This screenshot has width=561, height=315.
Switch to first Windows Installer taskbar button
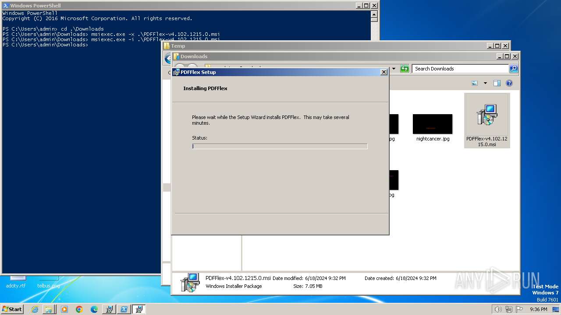109,309
